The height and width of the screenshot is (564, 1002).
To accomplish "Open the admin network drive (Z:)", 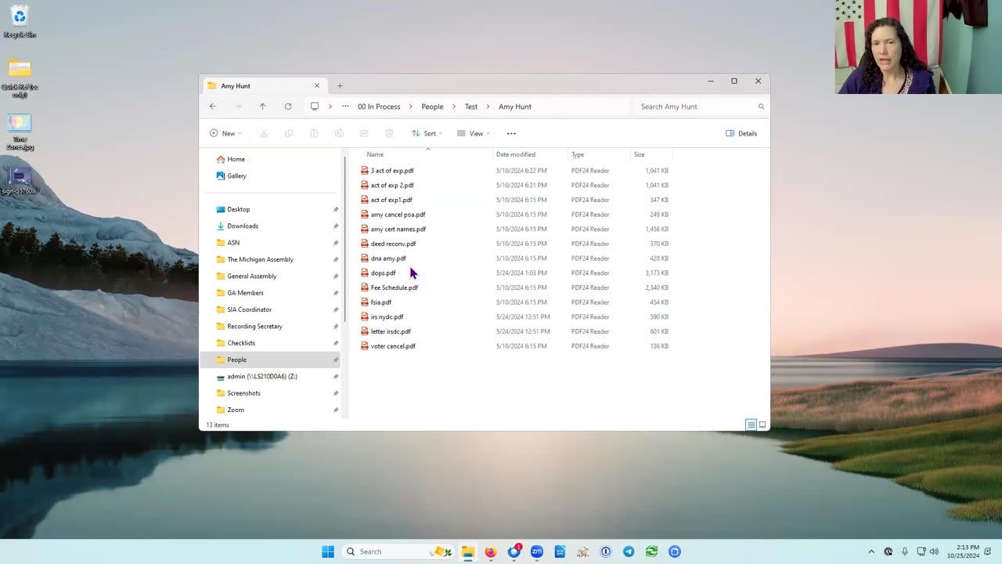I will [262, 377].
